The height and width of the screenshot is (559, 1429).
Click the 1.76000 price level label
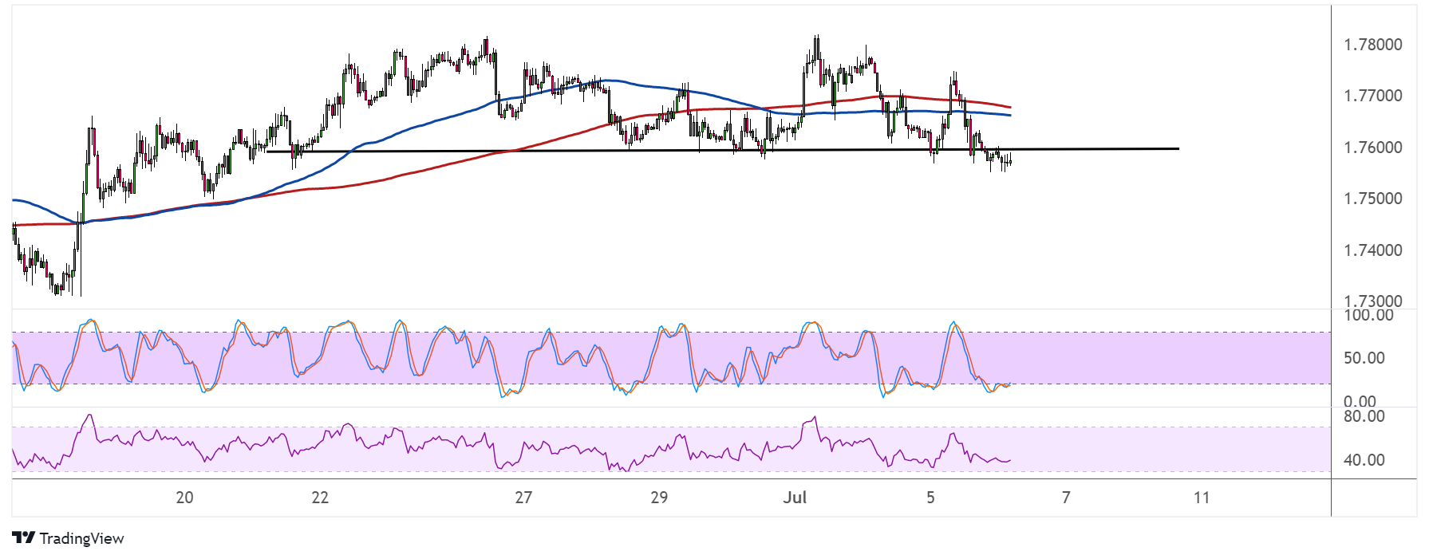tap(1372, 148)
